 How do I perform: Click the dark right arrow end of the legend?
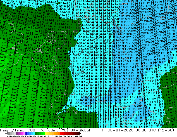(80, 134)
